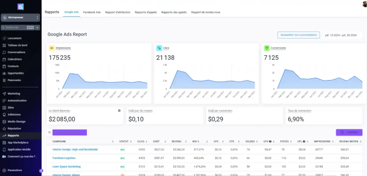
Task: Open Lawn Space Gardening campaign link
Action: coord(67,167)
